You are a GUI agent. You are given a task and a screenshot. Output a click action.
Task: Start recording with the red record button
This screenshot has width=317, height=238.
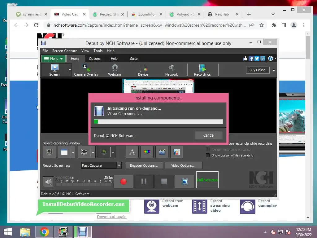[x=123, y=182]
